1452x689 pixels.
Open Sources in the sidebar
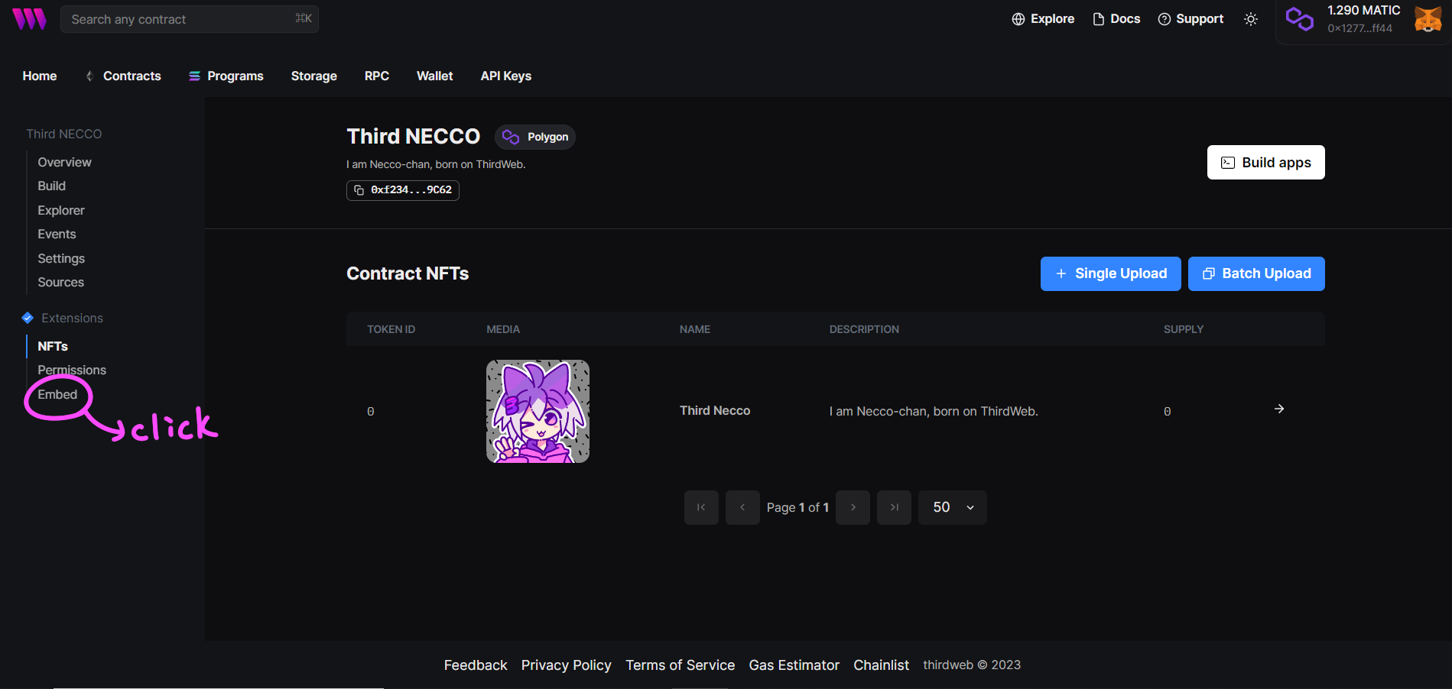point(61,283)
